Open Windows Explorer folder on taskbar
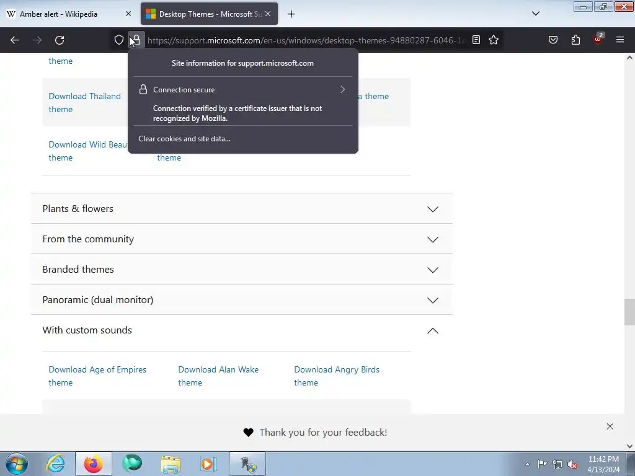Screen dimensions: 635x476 point(171,464)
